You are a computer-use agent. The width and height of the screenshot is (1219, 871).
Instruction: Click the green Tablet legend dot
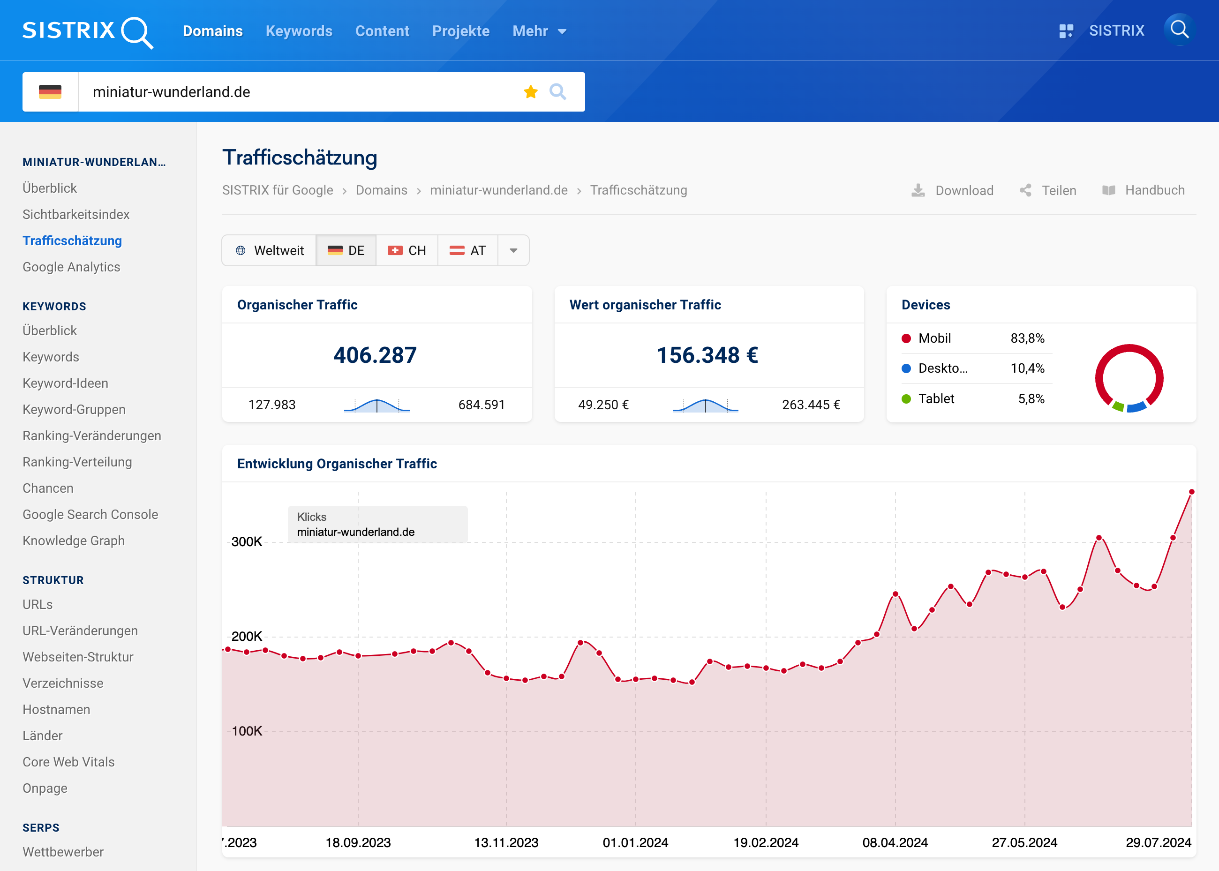pos(906,399)
